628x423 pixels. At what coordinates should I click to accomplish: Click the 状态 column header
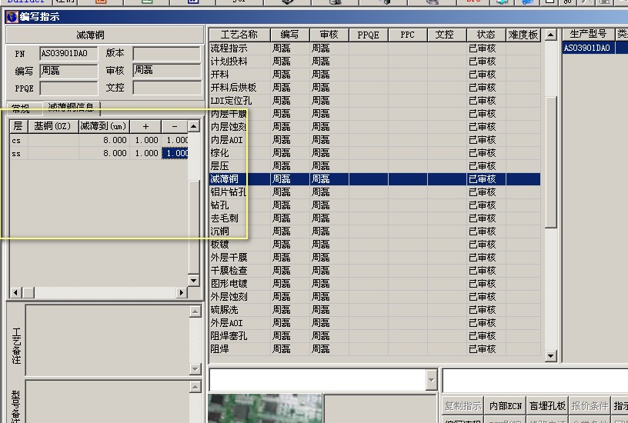[486, 35]
